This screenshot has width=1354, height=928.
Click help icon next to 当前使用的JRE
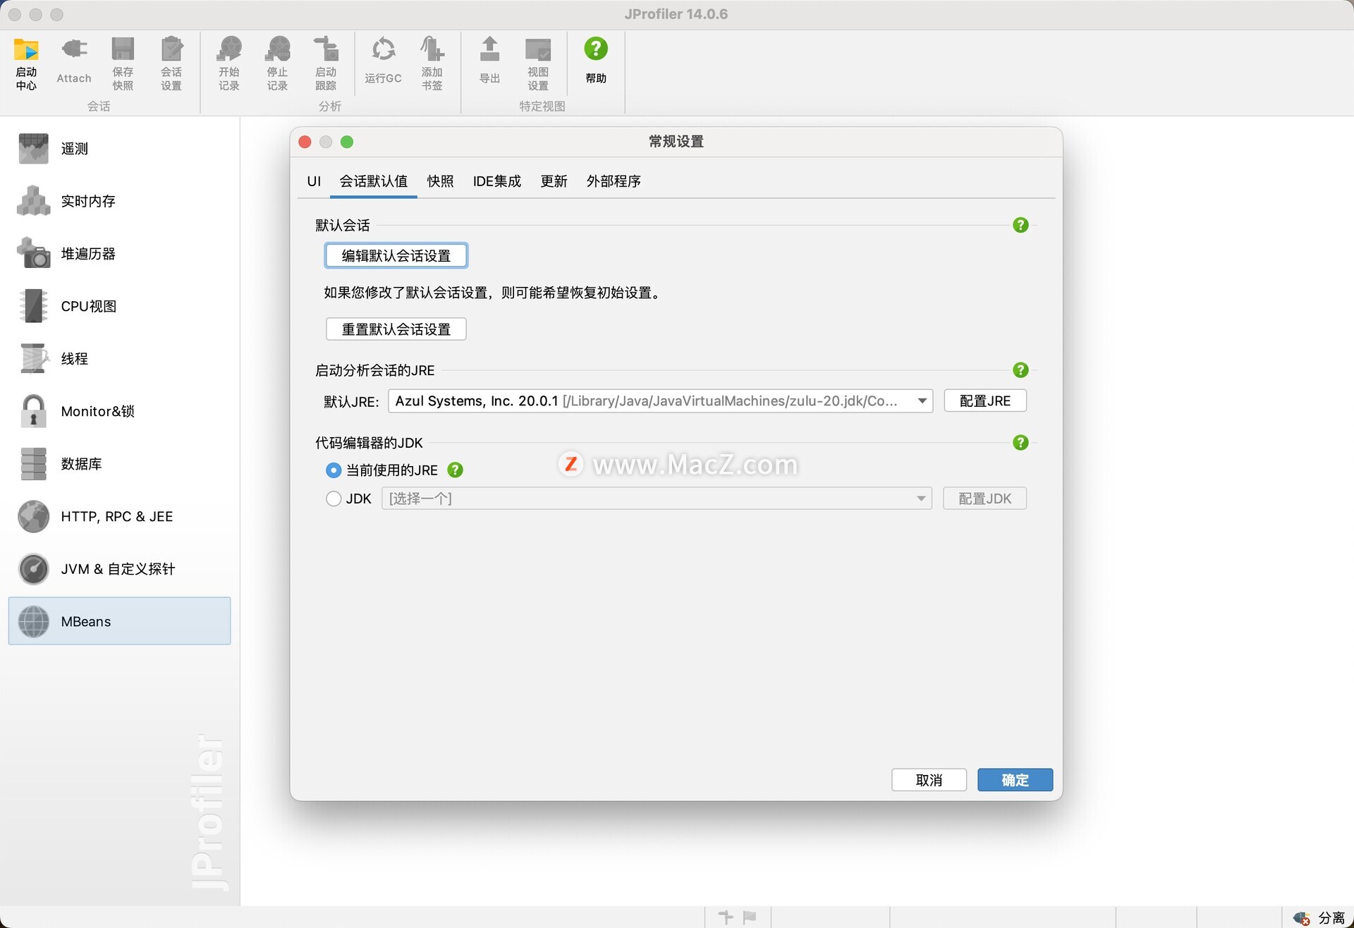(456, 470)
